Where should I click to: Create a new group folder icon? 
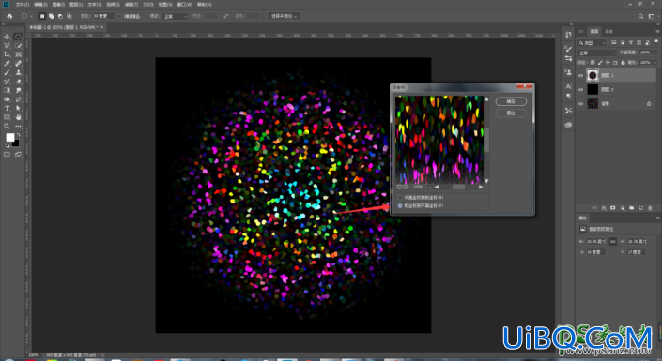(x=632, y=208)
